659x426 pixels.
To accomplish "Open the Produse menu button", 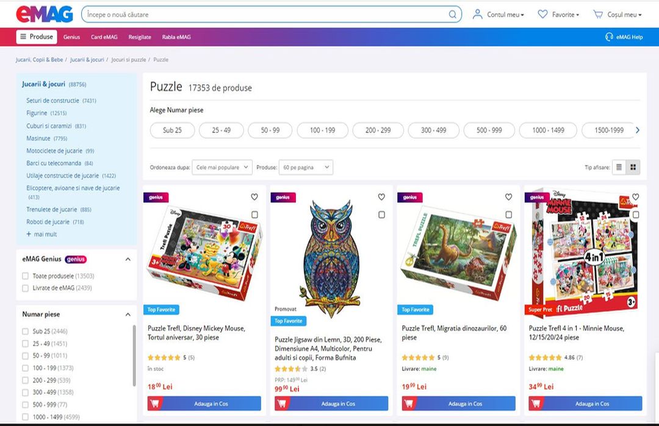I will (x=37, y=37).
